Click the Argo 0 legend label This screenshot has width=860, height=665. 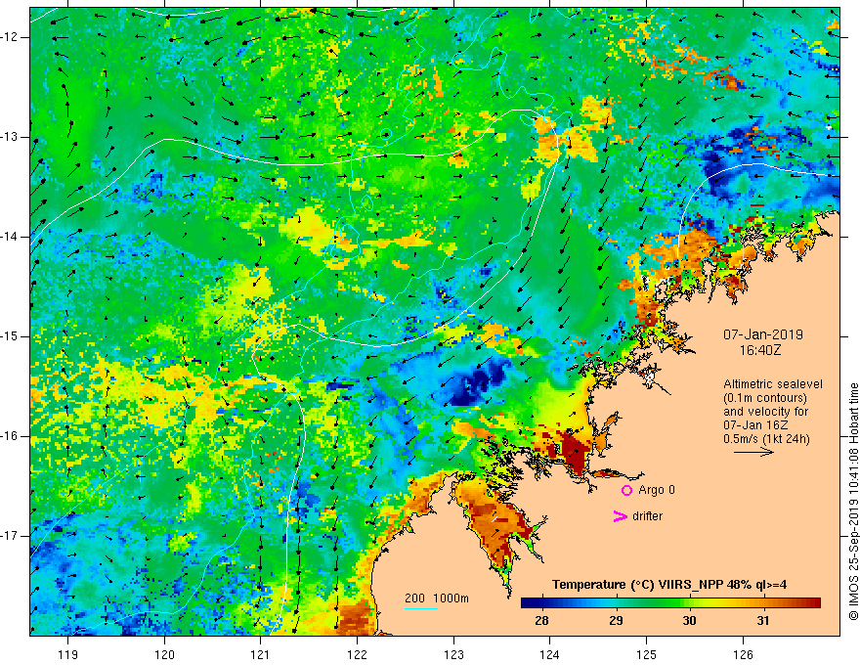[x=657, y=490]
